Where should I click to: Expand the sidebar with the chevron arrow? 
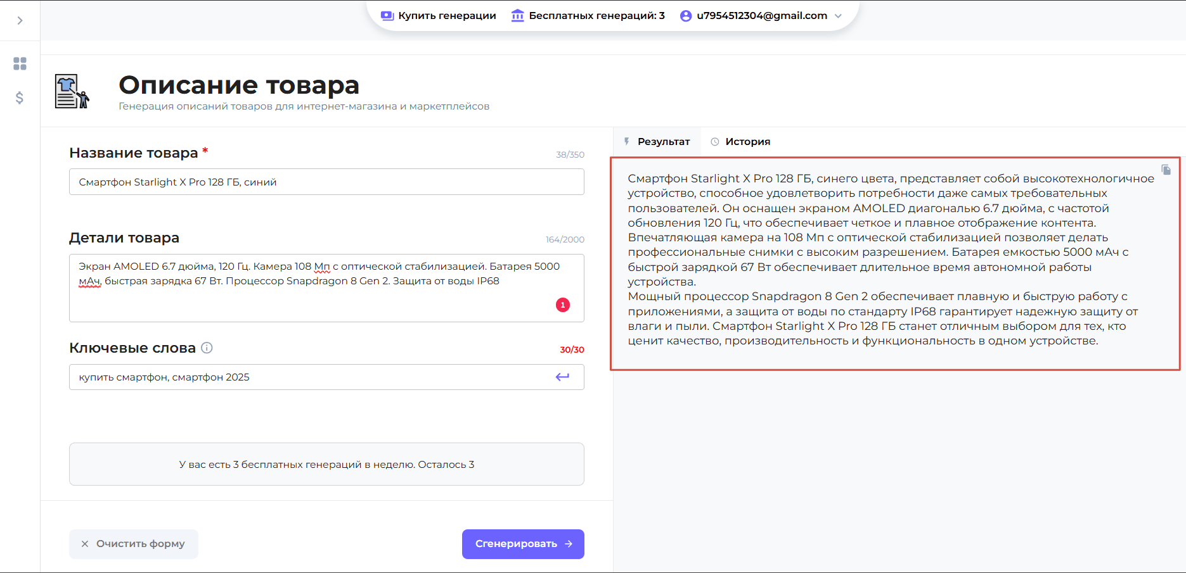tap(20, 20)
